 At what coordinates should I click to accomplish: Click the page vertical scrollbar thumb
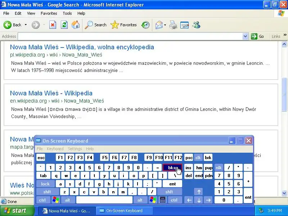coord(284,94)
